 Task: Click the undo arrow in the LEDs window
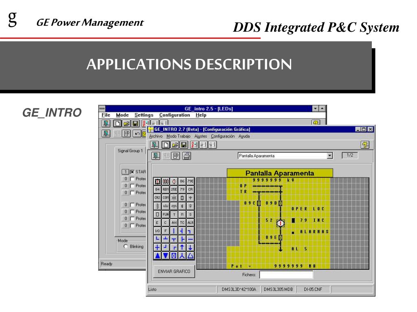[137, 133]
